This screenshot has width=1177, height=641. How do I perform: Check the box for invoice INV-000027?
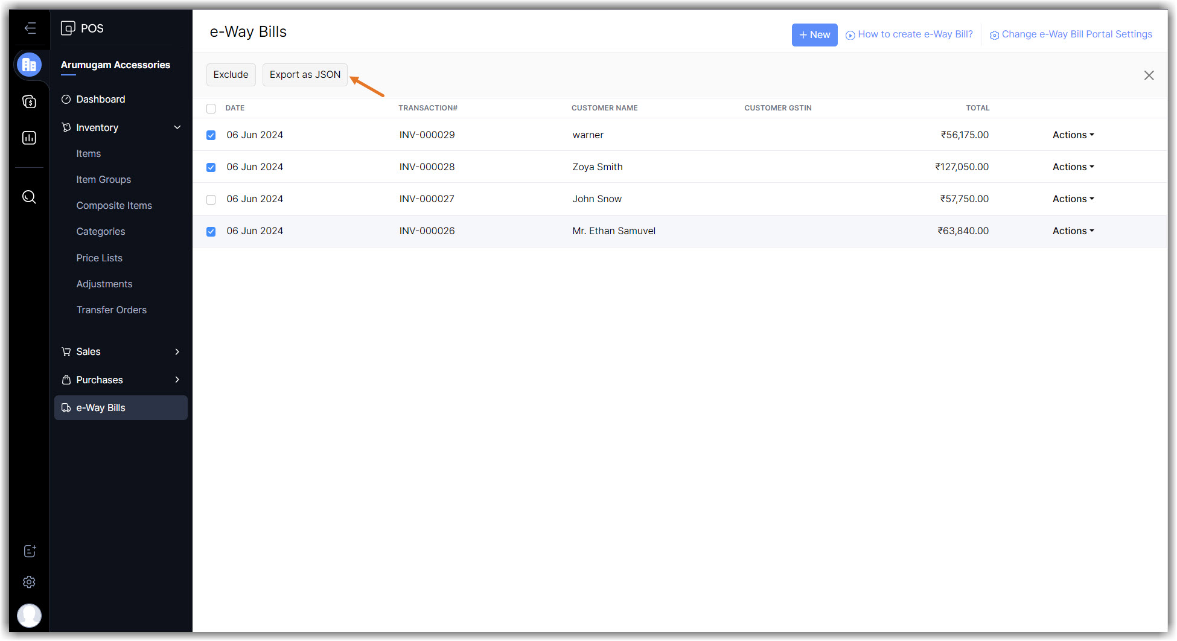coord(211,200)
